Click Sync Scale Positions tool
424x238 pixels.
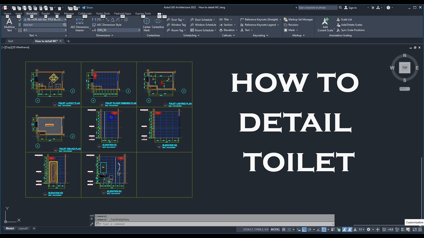coord(350,30)
